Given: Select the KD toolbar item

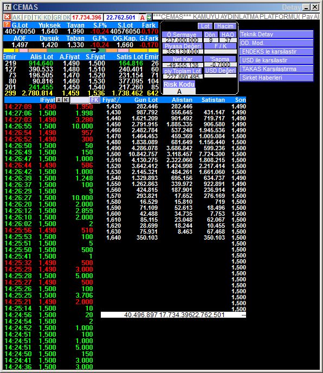Looking at the screenshot, I should (x=47, y=17).
